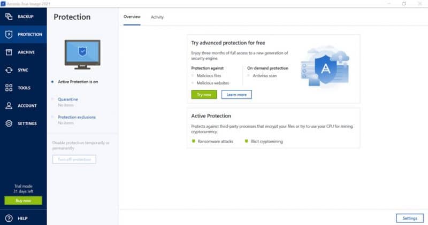
Task: Click the Help question mark icon
Action: click(x=9, y=218)
